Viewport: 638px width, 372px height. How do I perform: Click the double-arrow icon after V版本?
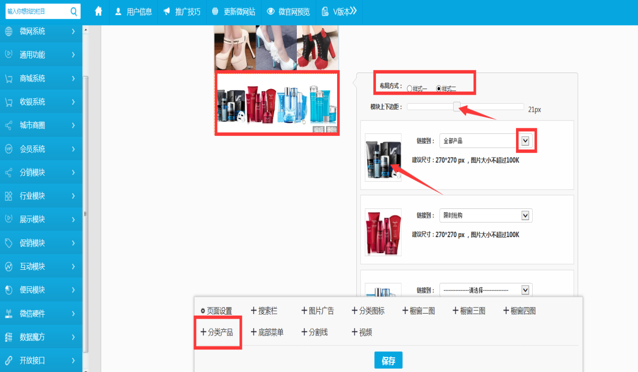click(354, 11)
